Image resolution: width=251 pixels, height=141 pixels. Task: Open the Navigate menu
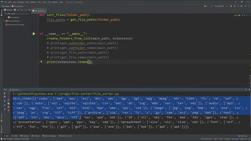click(x=21, y=2)
